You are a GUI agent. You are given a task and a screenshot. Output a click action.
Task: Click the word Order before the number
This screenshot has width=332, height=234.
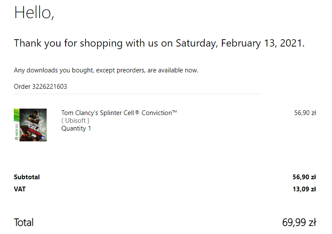(x=22, y=87)
